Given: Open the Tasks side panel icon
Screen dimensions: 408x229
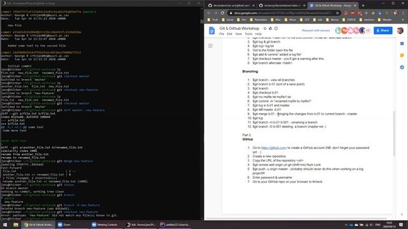Looking at the screenshot, I should [402, 67].
